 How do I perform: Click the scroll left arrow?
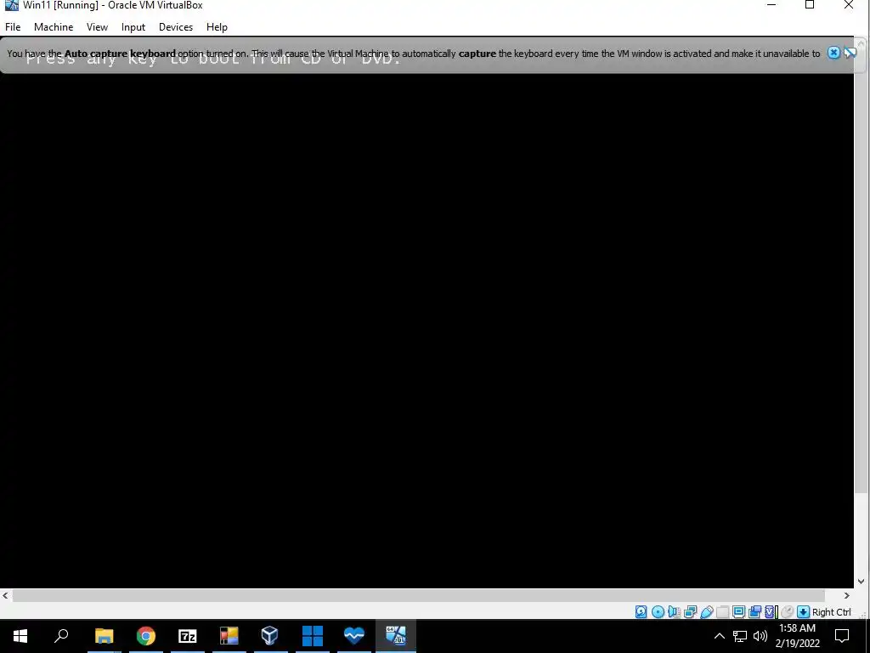click(5, 595)
